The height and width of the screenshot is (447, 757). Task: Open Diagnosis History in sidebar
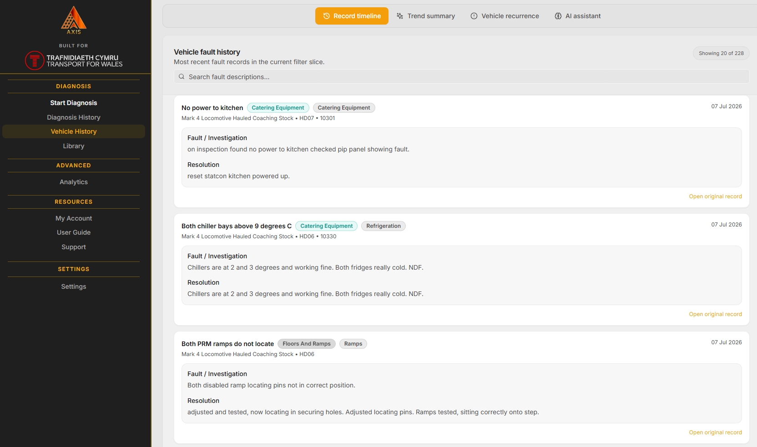coord(74,117)
